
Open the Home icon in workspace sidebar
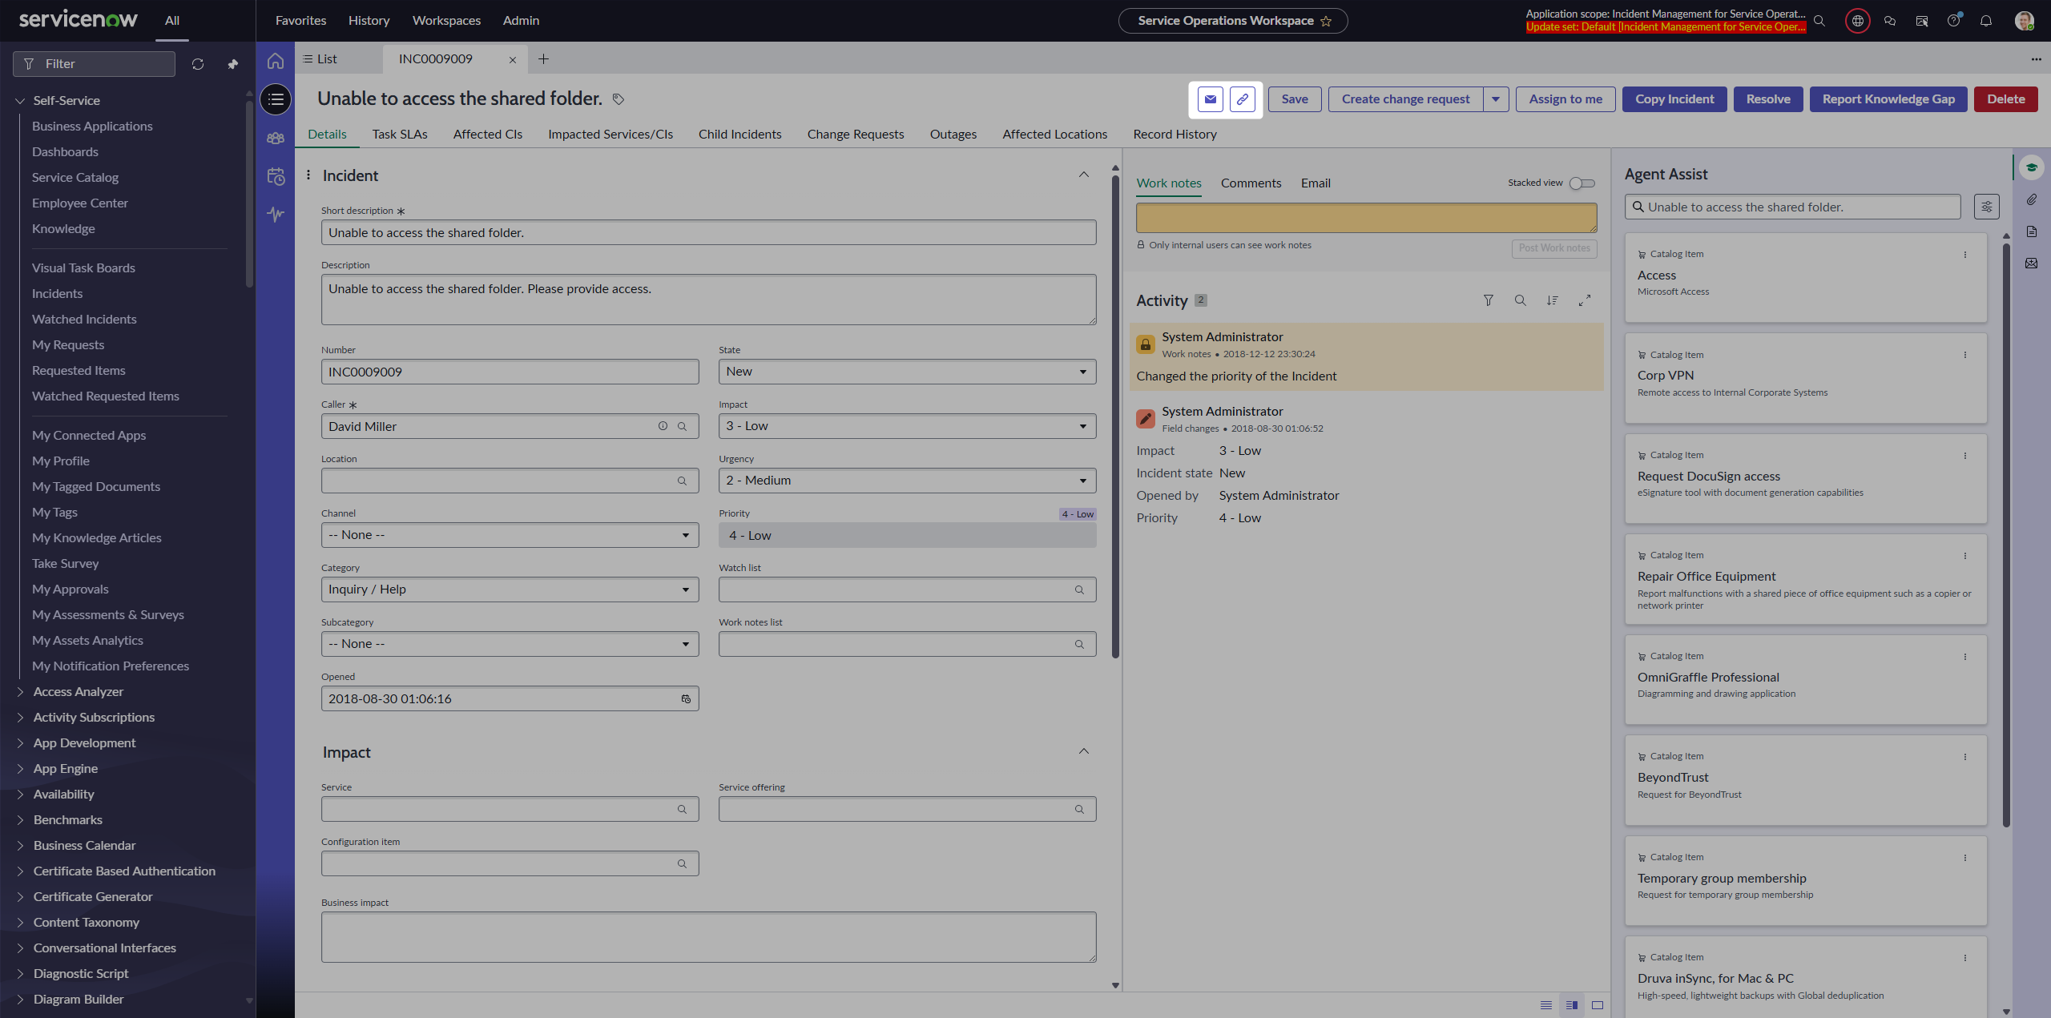point(276,61)
